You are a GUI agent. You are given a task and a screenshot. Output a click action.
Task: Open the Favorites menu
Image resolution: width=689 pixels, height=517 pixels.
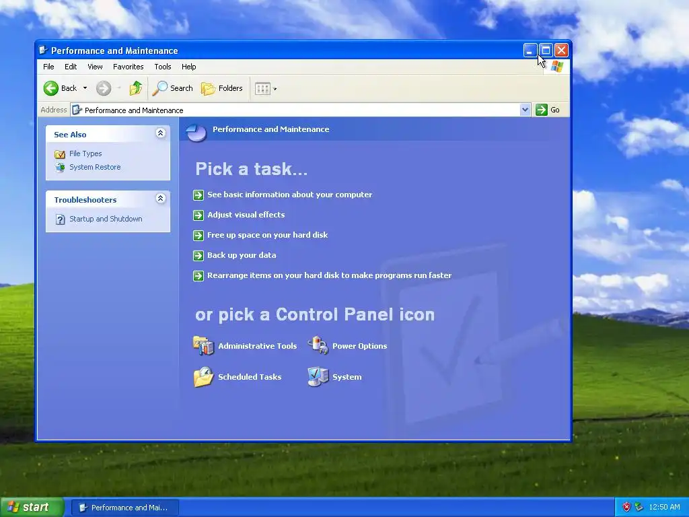(x=129, y=67)
